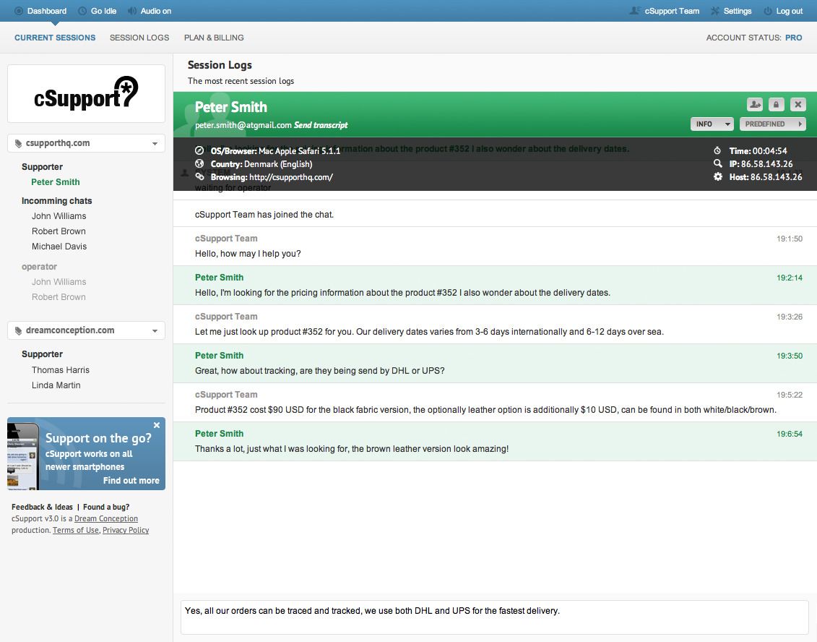Toggle the lock on Peter Smith's session
817x642 pixels.
click(777, 104)
